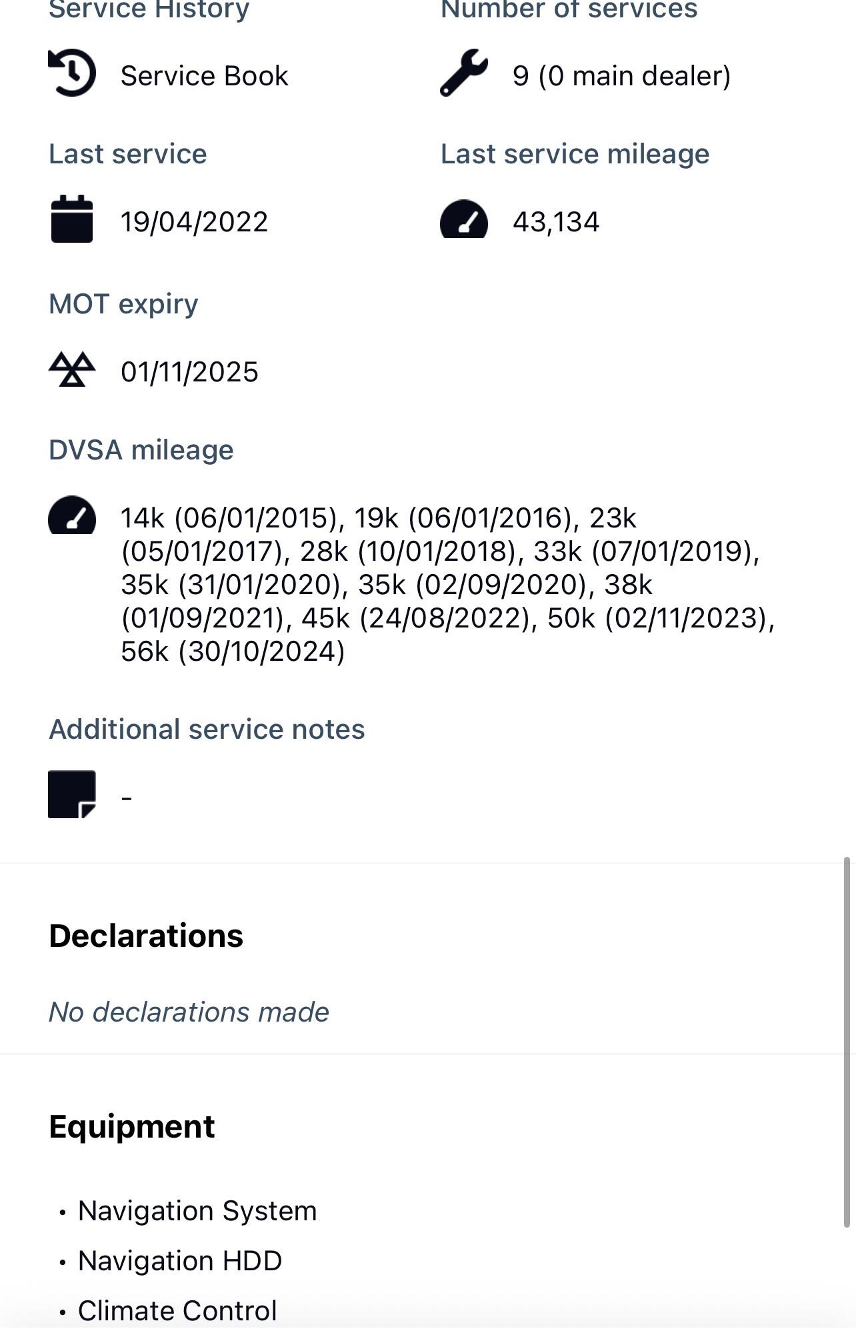
Task: Click the Equipment heading
Action: 132,1126
